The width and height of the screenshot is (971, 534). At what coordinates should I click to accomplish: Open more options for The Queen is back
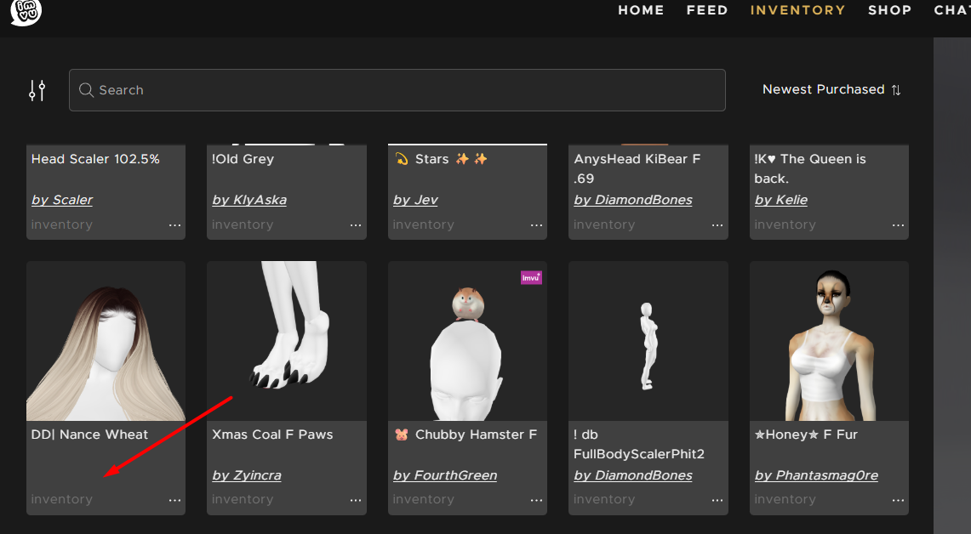pyautogui.click(x=898, y=225)
